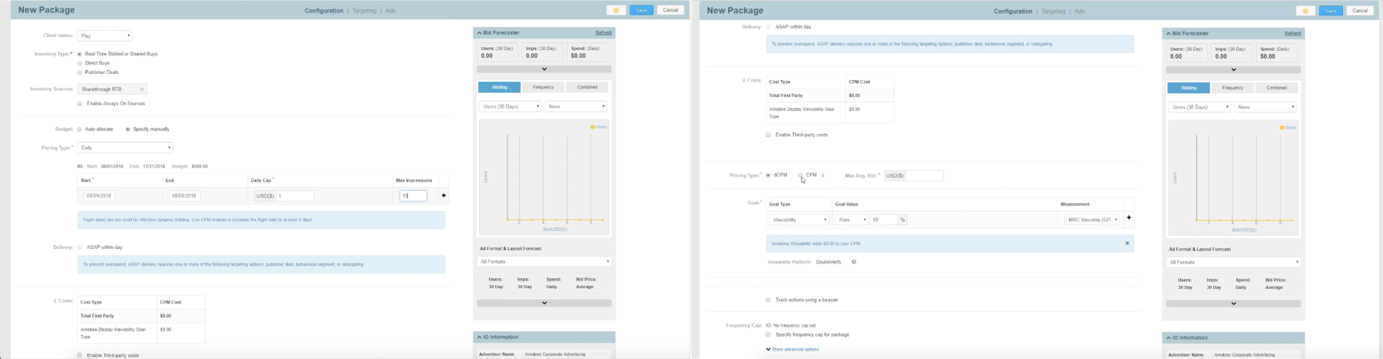Dismiss the Enabling Viewability notice
Image resolution: width=1383 pixels, height=359 pixels.
[1127, 243]
